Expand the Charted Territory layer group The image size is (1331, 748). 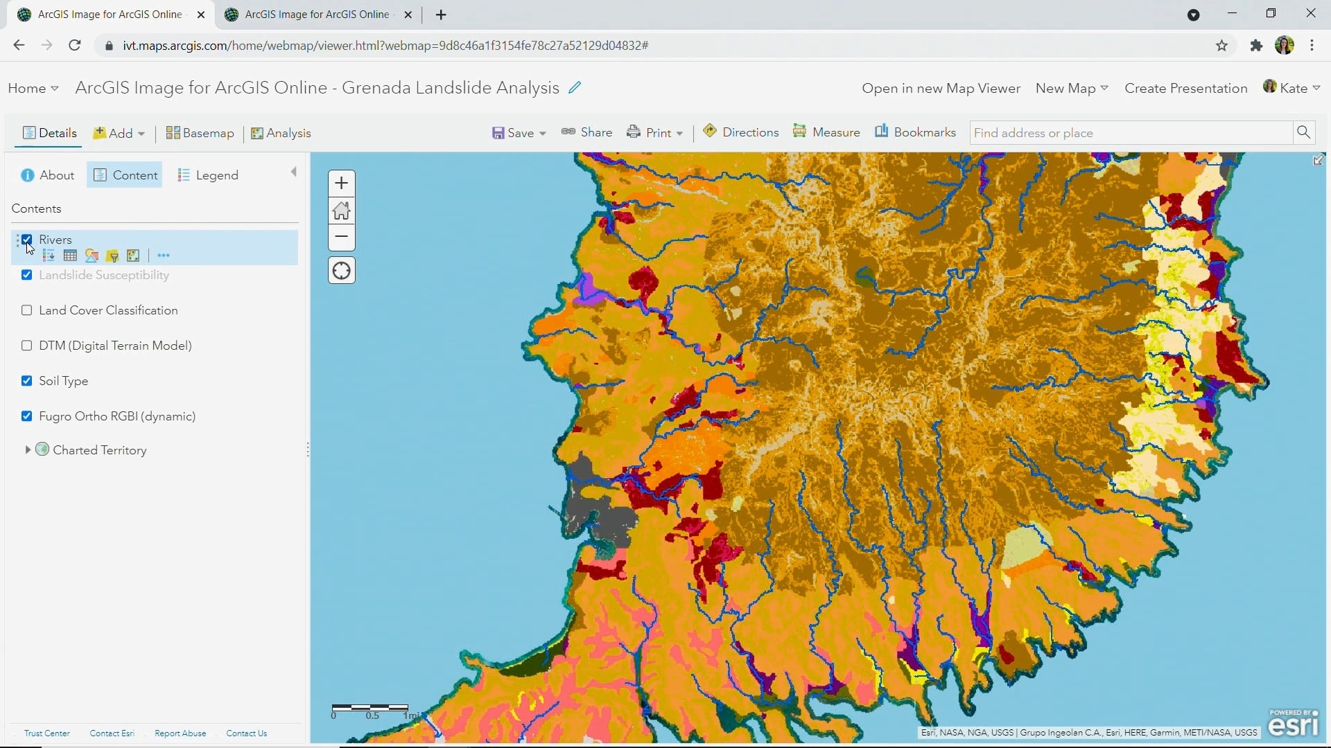(x=28, y=449)
